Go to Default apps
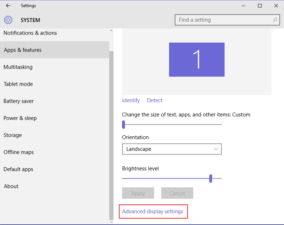Image resolution: width=284 pixels, height=225 pixels. (54, 169)
